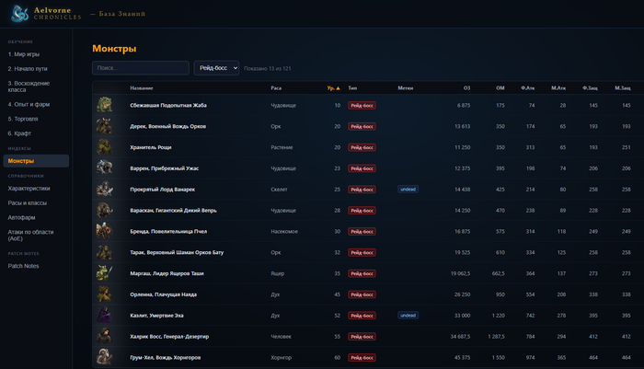Click the undead tag on Казлит row
The height and width of the screenshot is (369, 644).
(x=408, y=316)
